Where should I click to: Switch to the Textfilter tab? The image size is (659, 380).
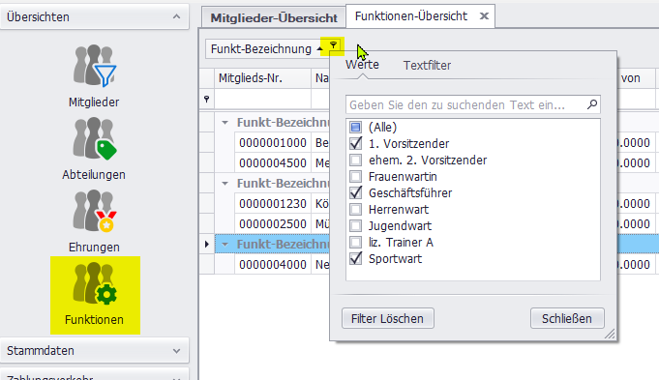point(427,66)
